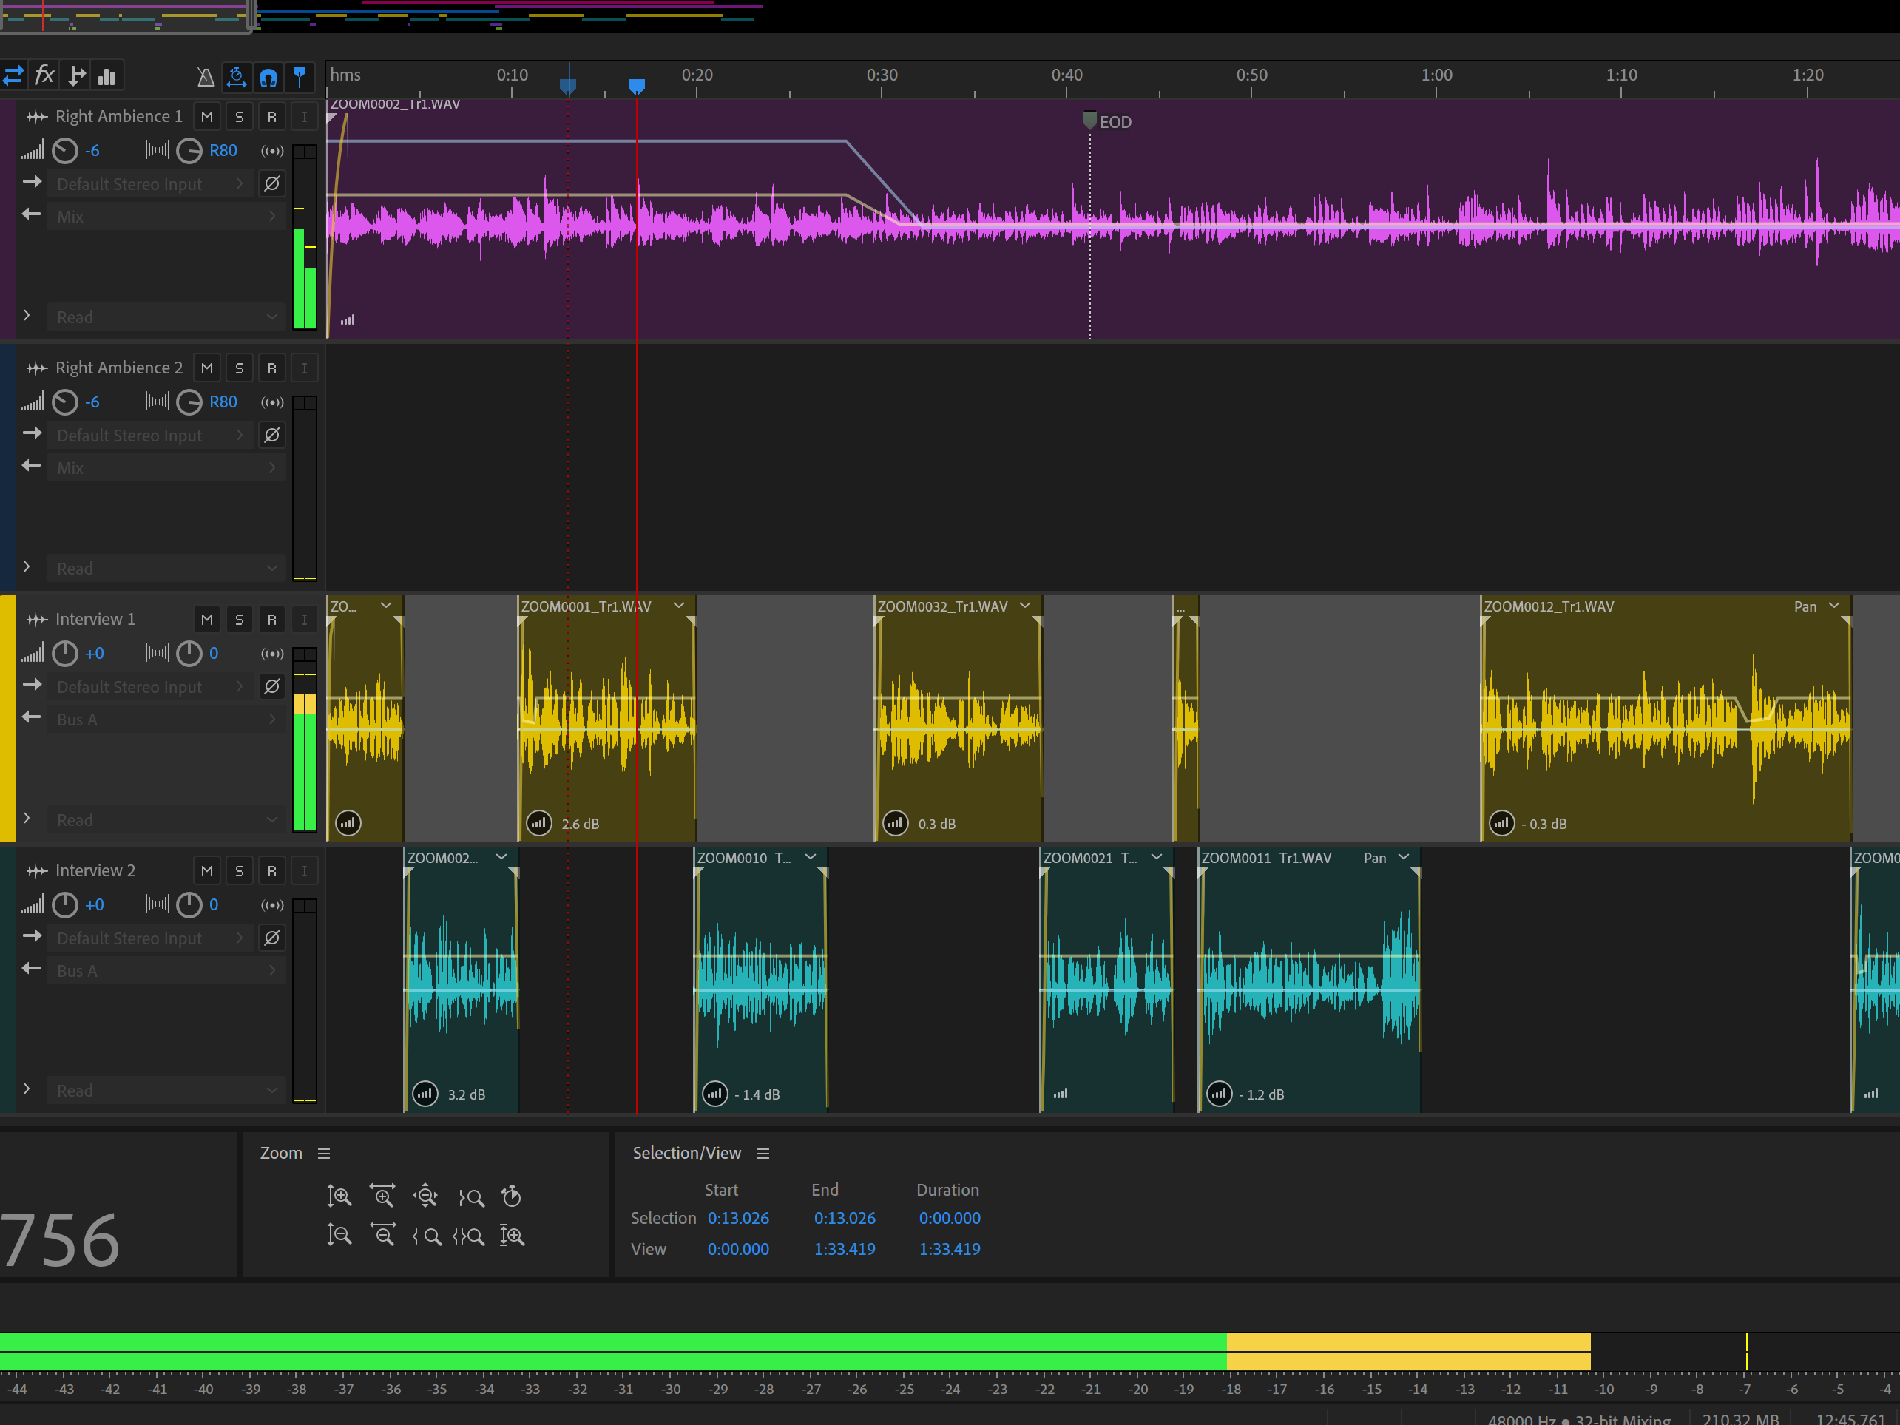This screenshot has height=1425, width=1900.
Task: Open the EQ bars view icon
Action: (107, 76)
